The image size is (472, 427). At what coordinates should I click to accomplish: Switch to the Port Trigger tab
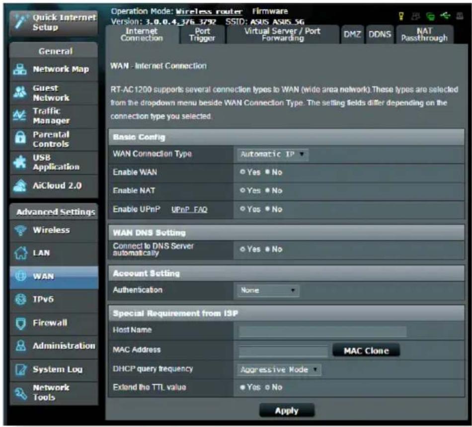pos(202,35)
